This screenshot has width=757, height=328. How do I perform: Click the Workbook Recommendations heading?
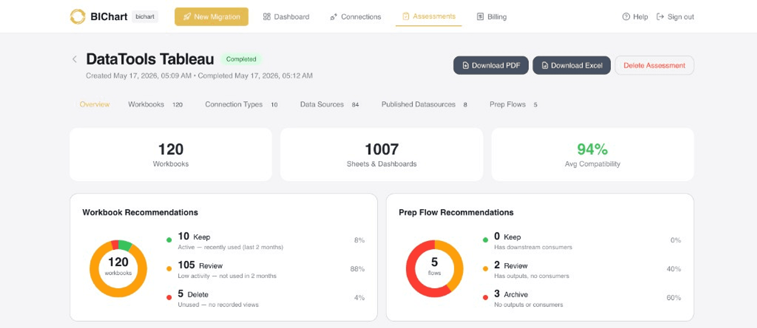click(x=140, y=212)
